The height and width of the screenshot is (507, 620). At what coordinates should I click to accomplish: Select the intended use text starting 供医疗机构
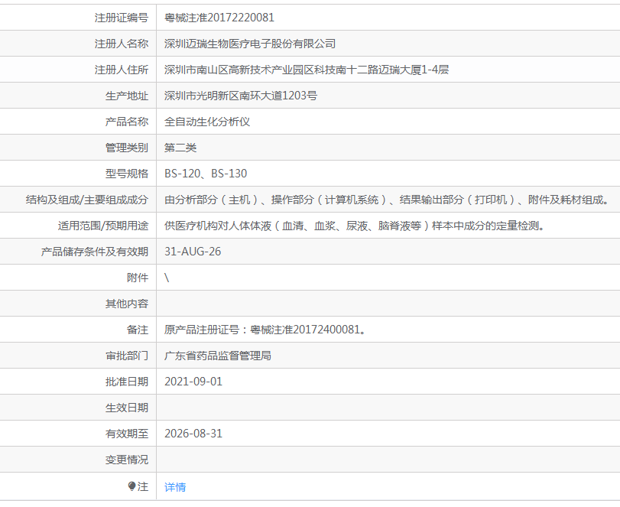coord(354,226)
